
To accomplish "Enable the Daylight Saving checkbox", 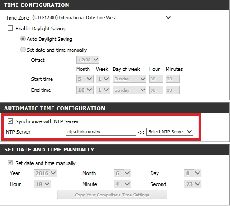I will pyautogui.click(x=10, y=28).
